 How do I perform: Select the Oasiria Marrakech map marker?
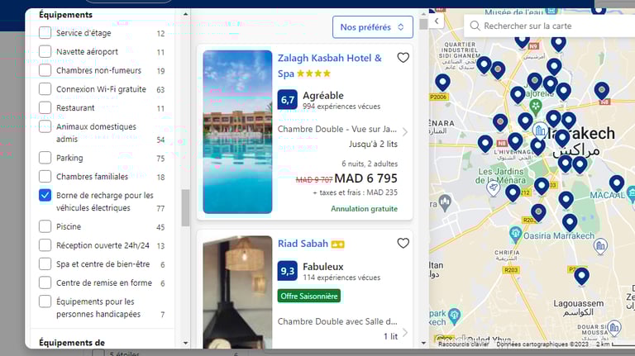pyautogui.click(x=515, y=234)
